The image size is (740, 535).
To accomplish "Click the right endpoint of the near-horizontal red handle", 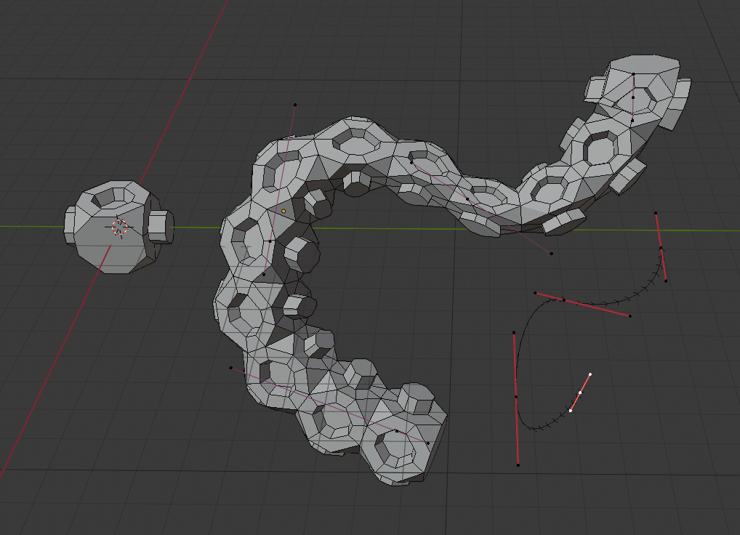I will pyautogui.click(x=630, y=316).
